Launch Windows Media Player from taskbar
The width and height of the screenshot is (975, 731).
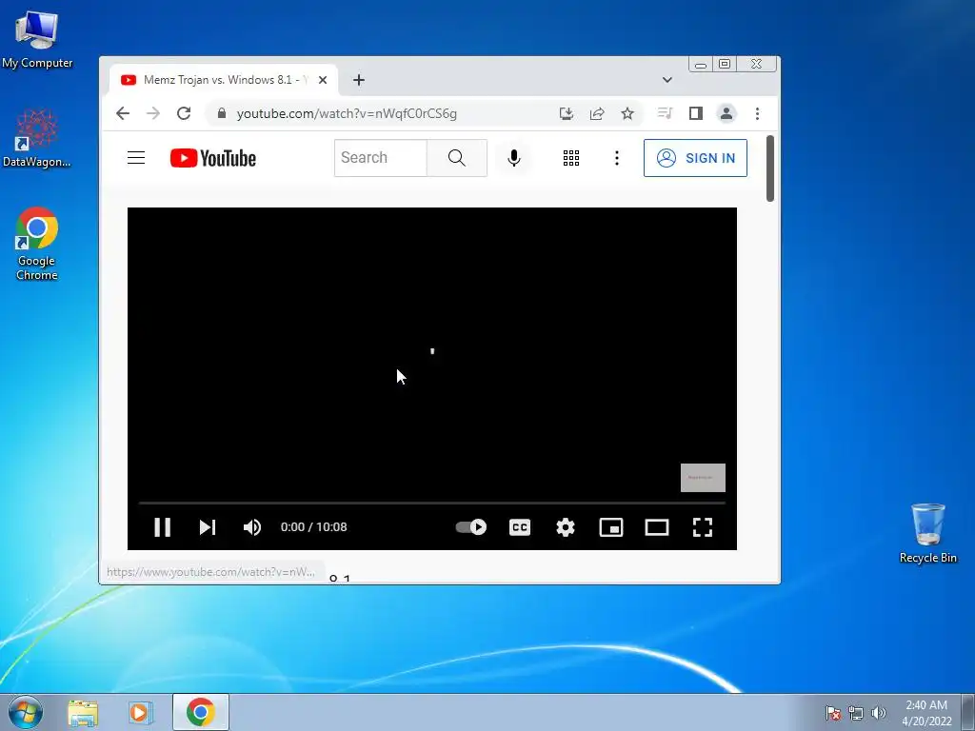pyautogui.click(x=140, y=713)
